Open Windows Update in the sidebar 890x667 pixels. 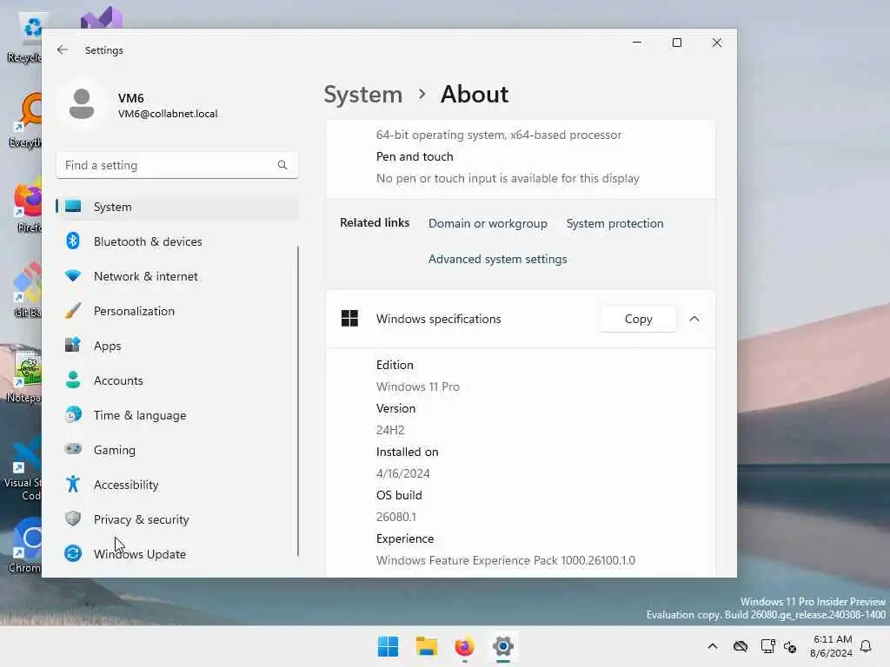pyautogui.click(x=177, y=553)
